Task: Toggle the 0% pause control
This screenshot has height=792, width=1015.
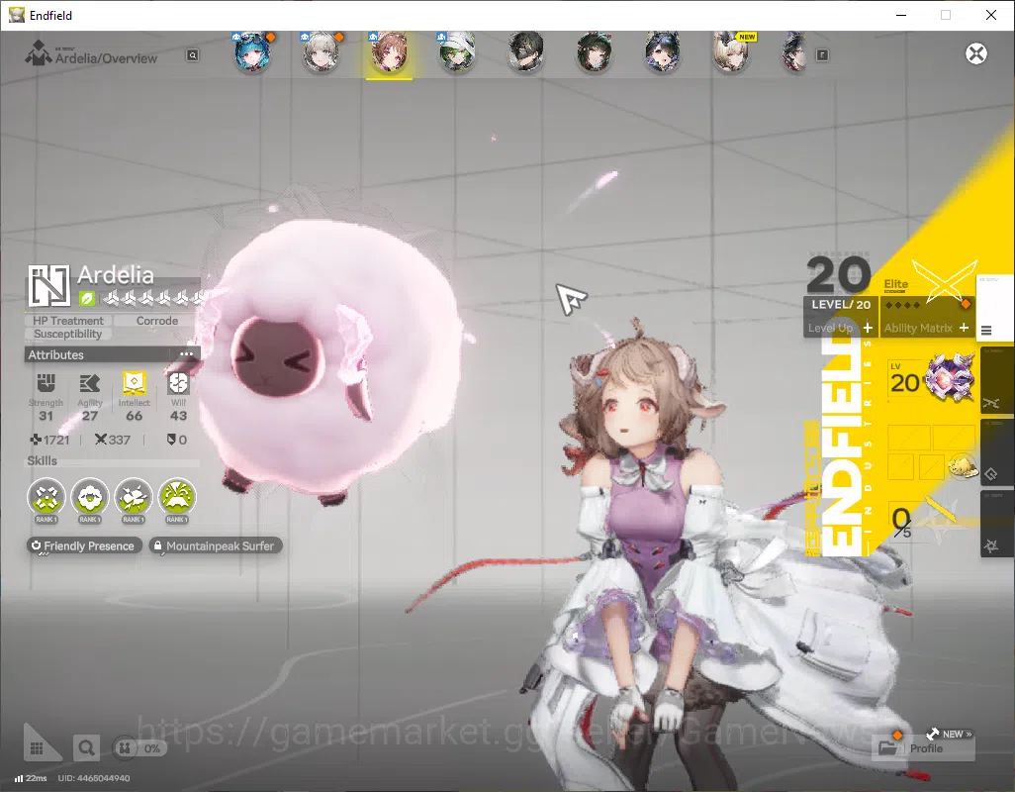Action: coord(139,748)
